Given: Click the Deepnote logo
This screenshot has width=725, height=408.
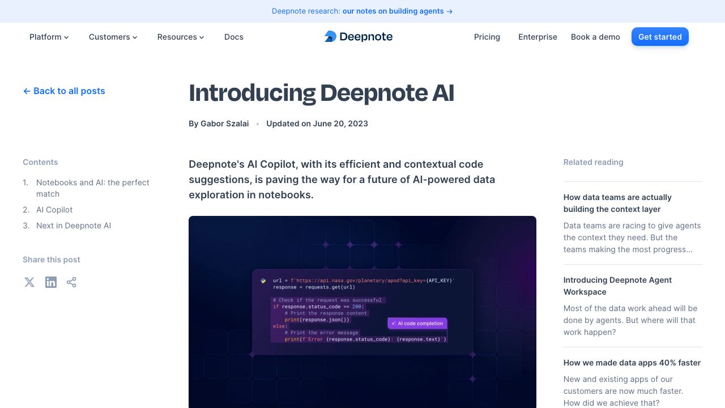Looking at the screenshot, I should pos(359,37).
